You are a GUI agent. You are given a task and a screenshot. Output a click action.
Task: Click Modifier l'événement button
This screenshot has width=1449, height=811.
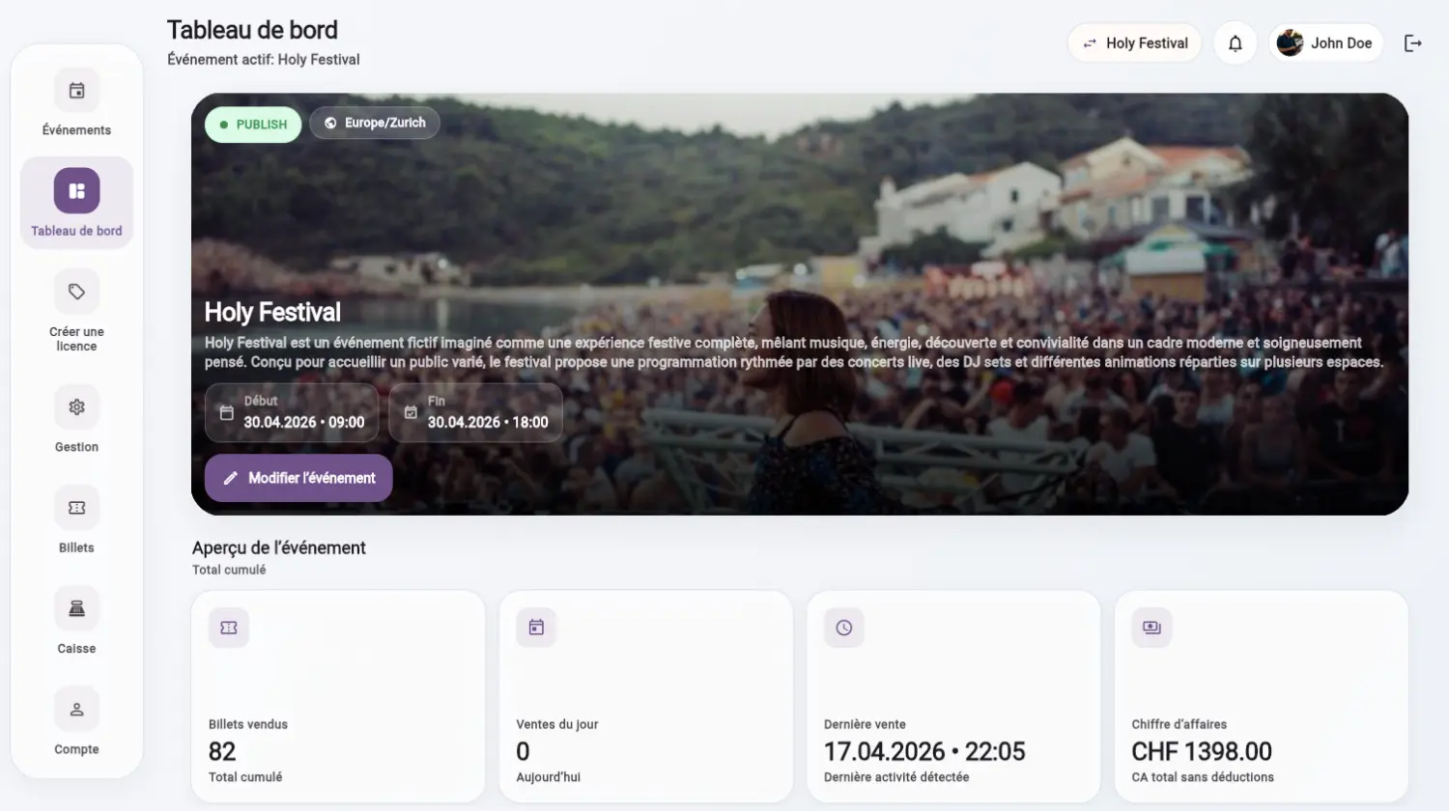(x=298, y=478)
